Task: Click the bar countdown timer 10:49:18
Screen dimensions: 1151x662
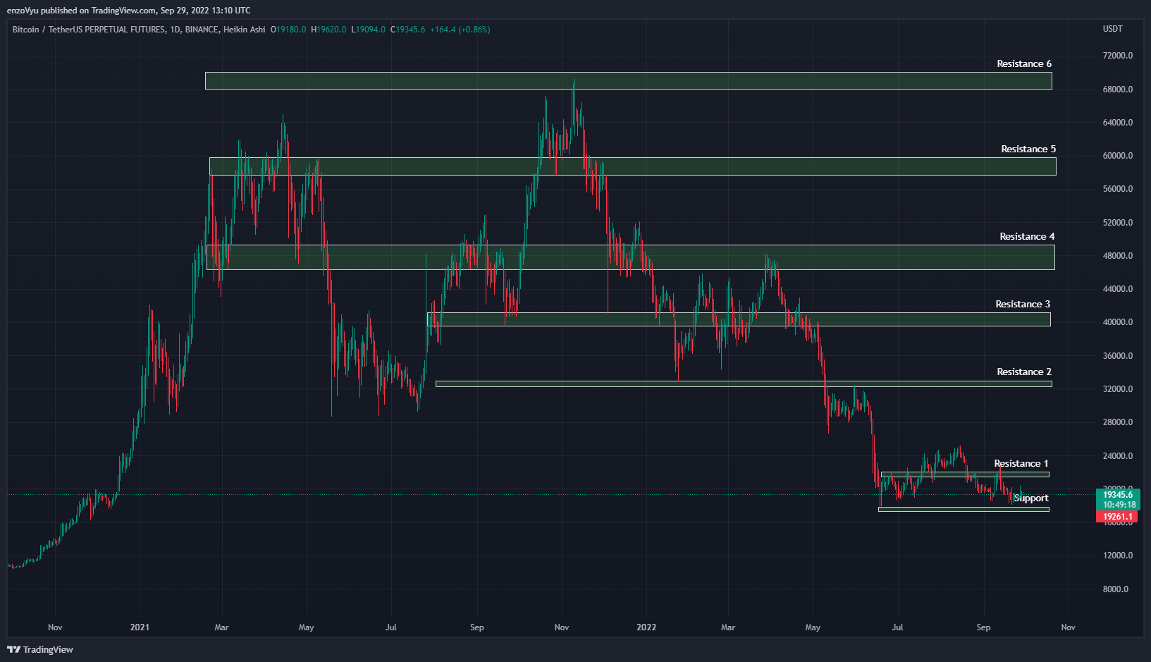Action: (x=1118, y=505)
